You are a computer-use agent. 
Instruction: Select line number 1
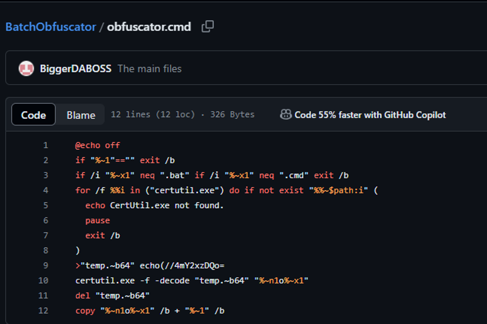(46, 145)
